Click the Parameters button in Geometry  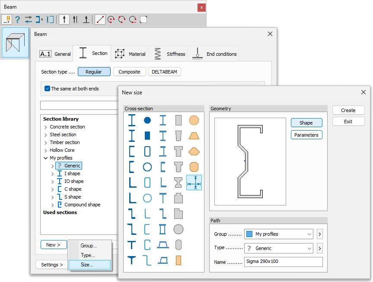[306, 135]
